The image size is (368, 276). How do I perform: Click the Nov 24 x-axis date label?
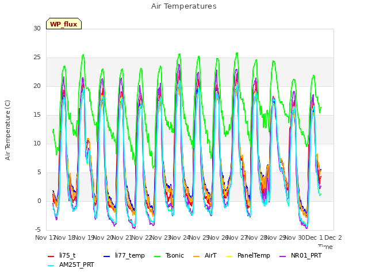(x=180, y=237)
